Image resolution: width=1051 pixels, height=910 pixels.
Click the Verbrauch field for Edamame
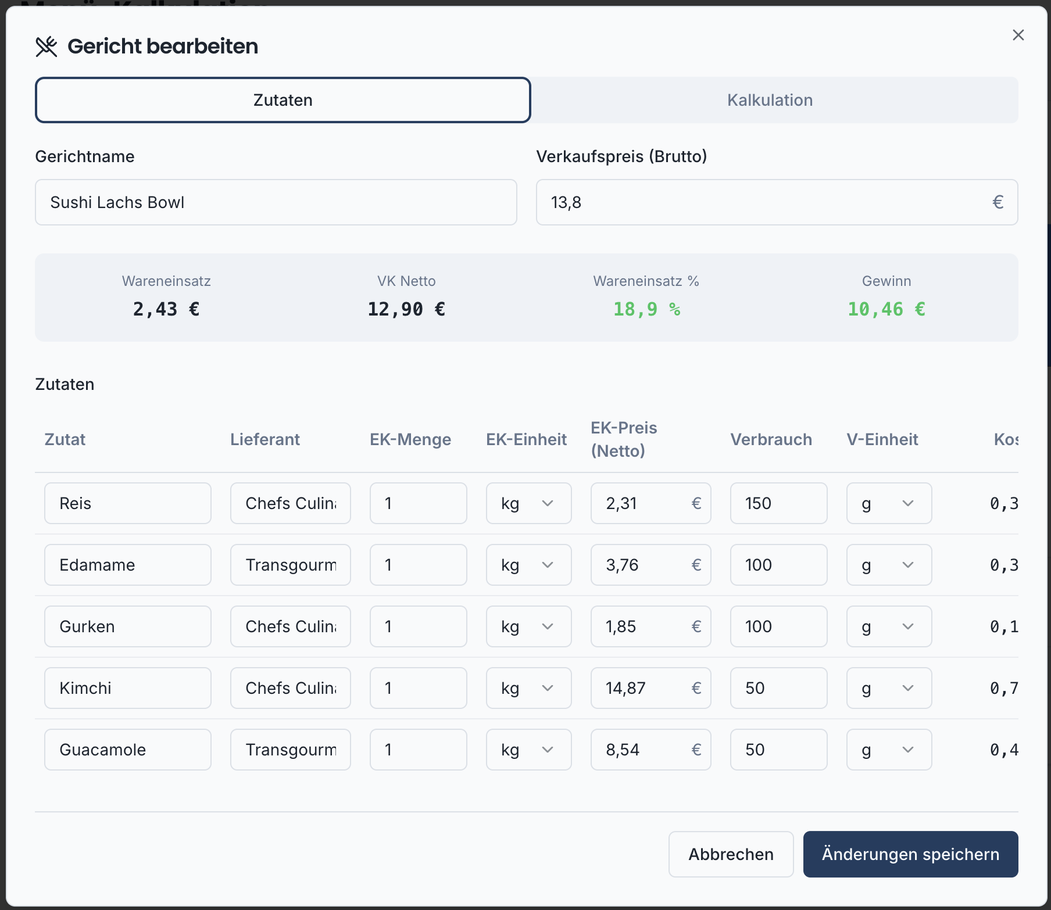(778, 564)
